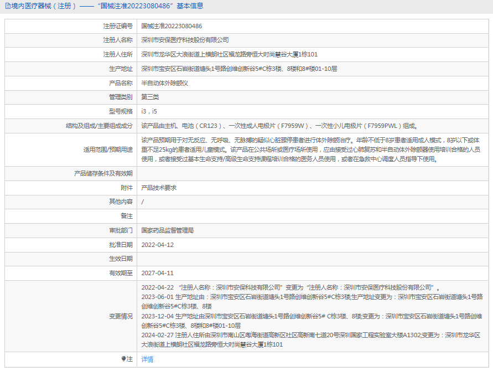This screenshot has width=493, height=371.
Task: Click the 型号规格 row label
Action: pyautogui.click(x=121, y=111)
